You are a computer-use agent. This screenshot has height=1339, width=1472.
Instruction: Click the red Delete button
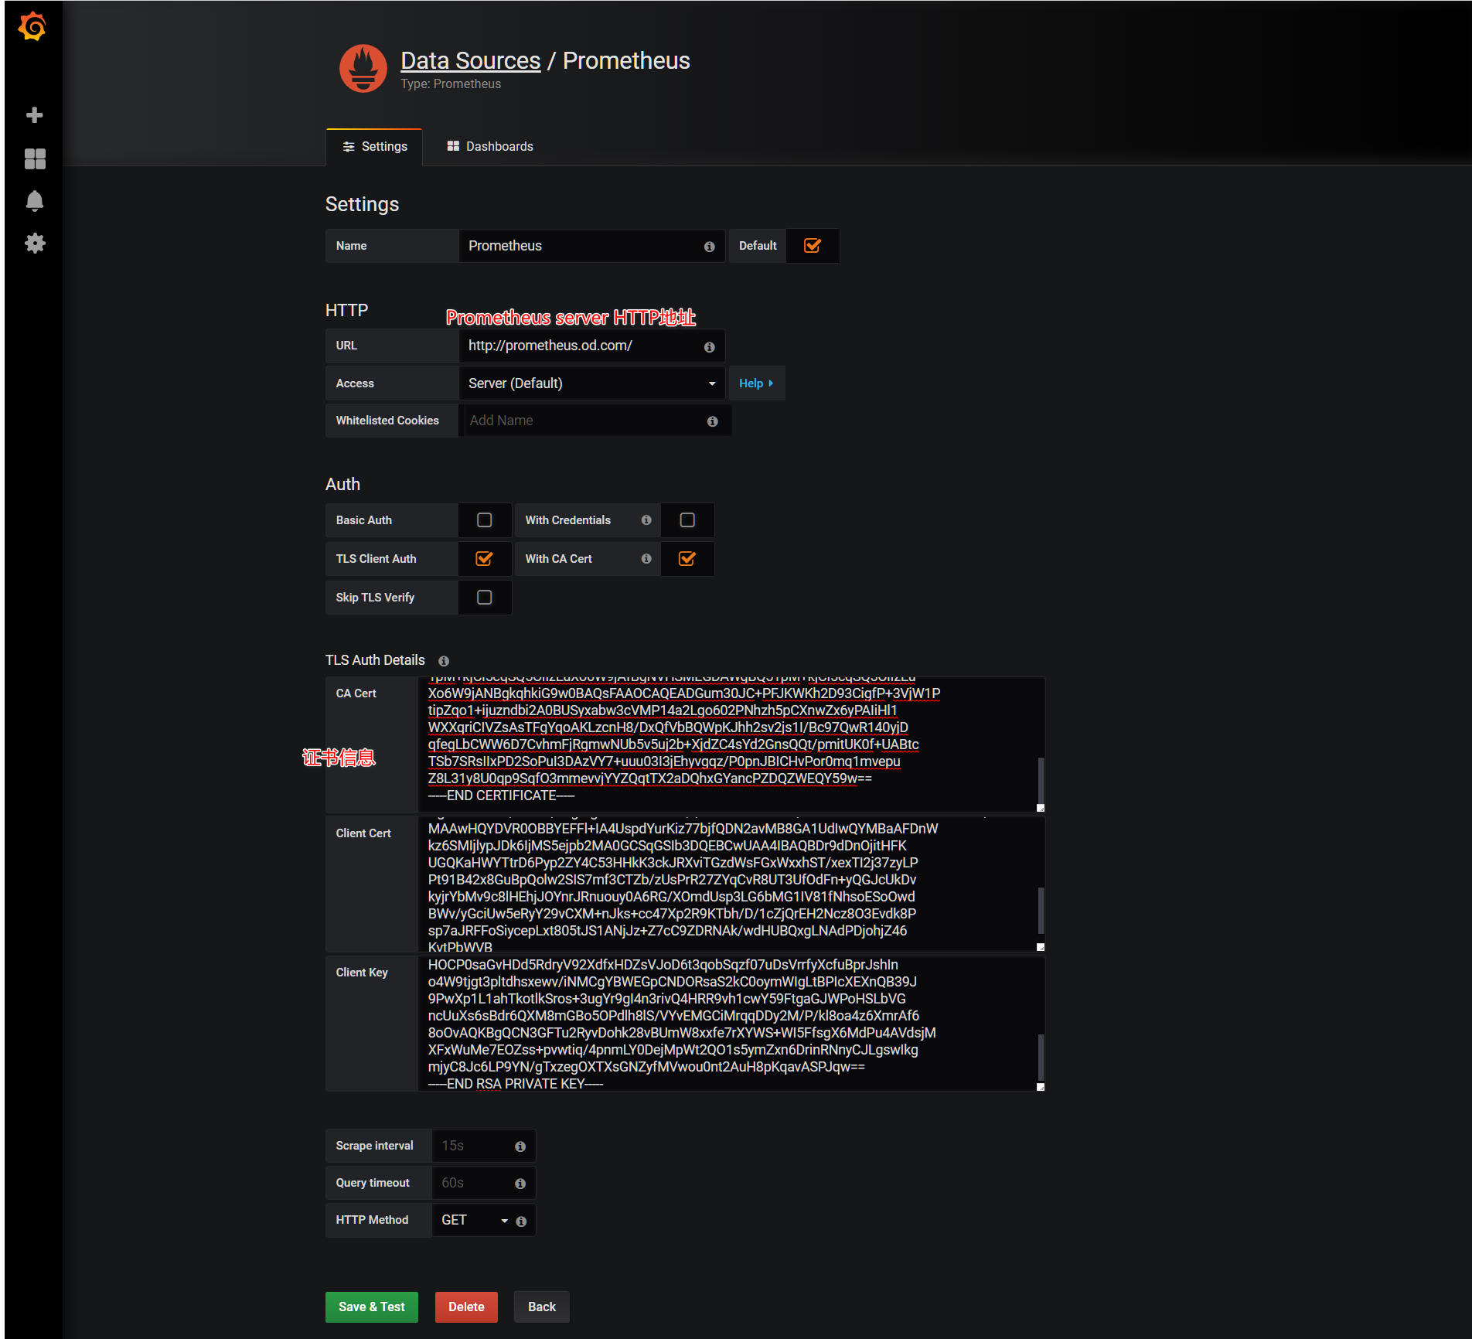(x=466, y=1307)
